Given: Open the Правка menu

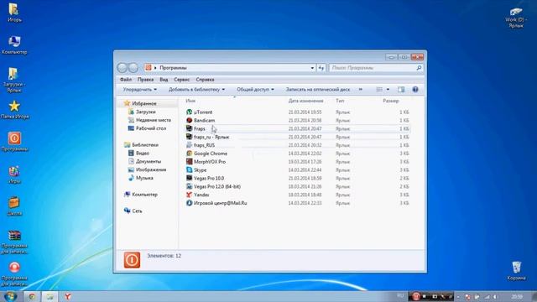Looking at the screenshot, I should (145, 80).
